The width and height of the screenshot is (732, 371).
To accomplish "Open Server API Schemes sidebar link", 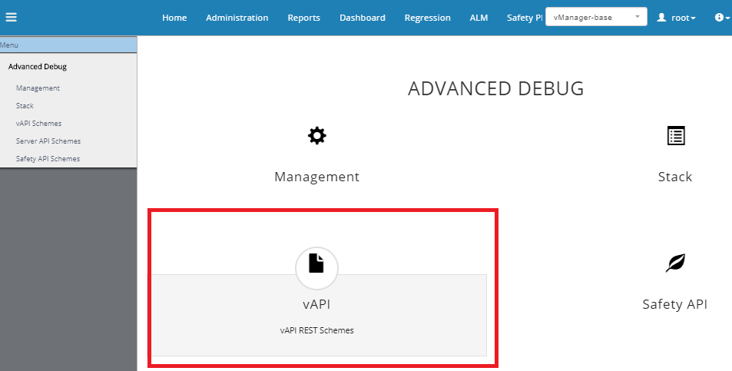I will point(48,141).
